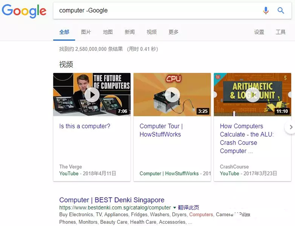Expand dropdown arrow beside bestdenki URL
Viewport: 295px width, 226px height.
pos(175,208)
